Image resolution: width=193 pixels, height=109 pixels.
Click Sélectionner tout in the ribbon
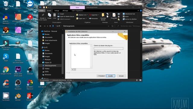coord(129,14)
